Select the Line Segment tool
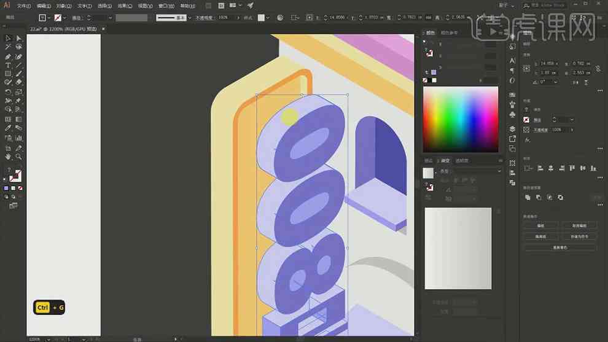608x342 pixels. coord(18,65)
